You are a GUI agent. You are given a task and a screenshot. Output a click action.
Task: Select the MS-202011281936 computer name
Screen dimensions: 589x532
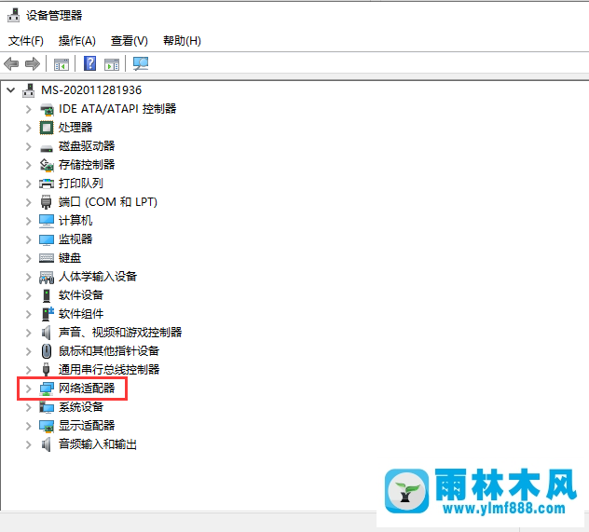91,90
